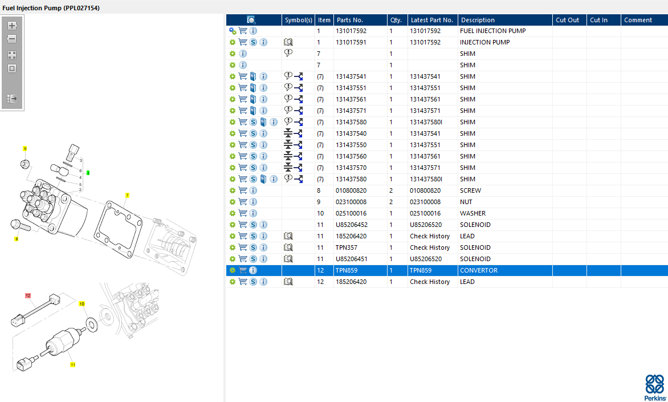Click supersession S icon for INJECTION PUMP
This screenshot has width=668, height=402.
[253, 42]
